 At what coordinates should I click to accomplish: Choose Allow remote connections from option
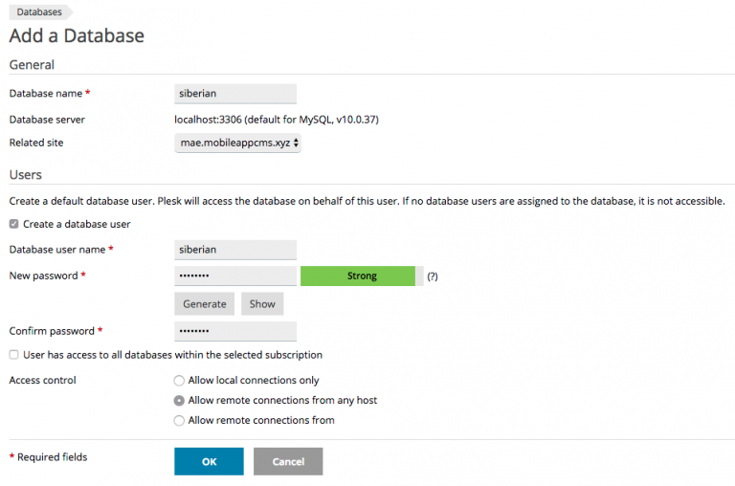(179, 421)
